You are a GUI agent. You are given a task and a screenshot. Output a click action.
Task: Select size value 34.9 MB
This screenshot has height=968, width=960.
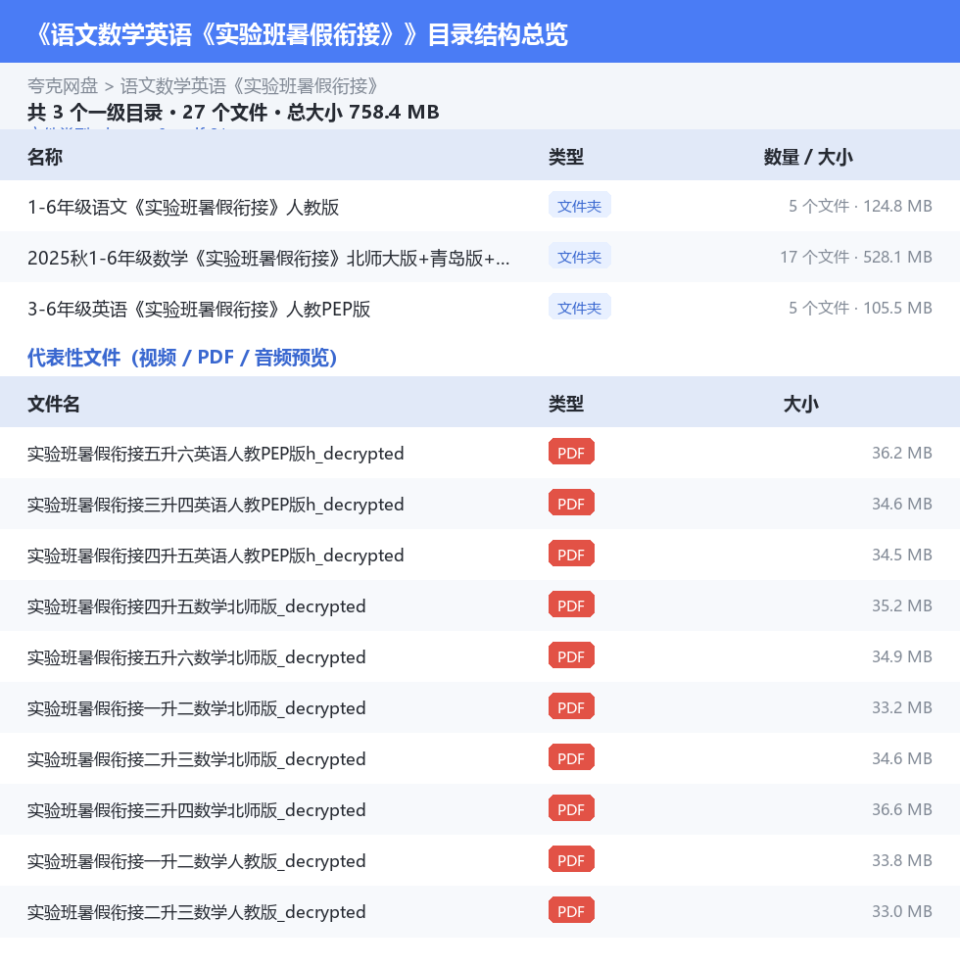(x=902, y=656)
